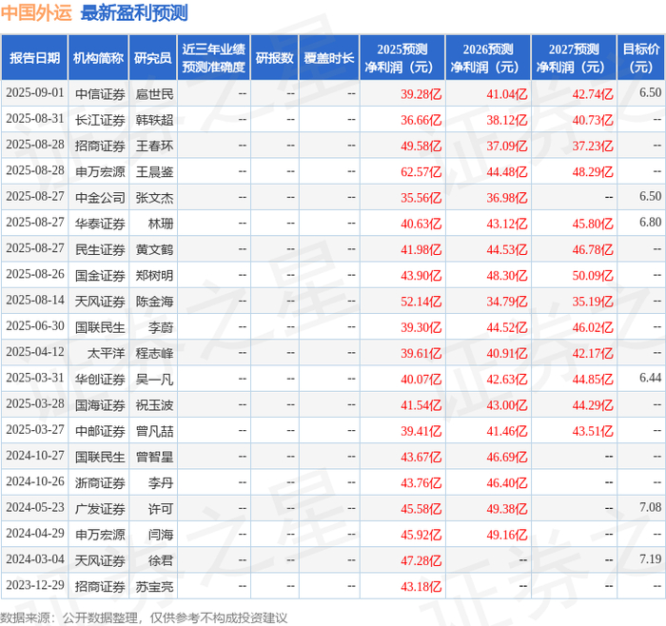The height and width of the screenshot is (626, 666).
Task: Click the date 2025-06-30 cell
Action: 35,326
